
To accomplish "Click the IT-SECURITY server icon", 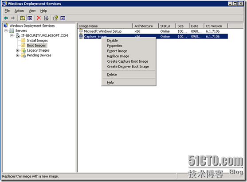I will coord(18,36).
